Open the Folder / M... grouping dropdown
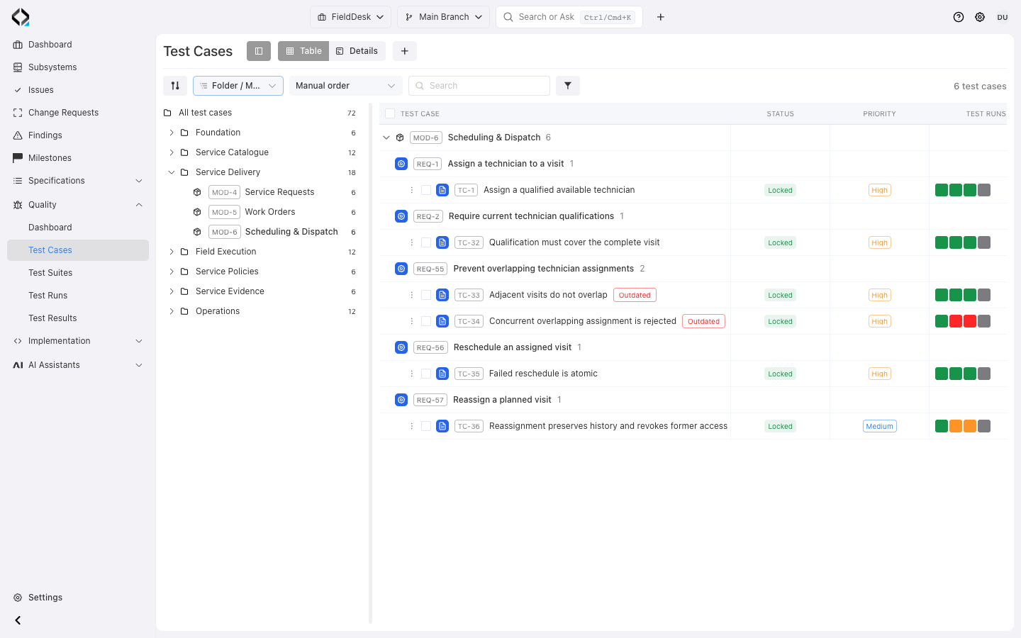The image size is (1021, 638). point(238,86)
